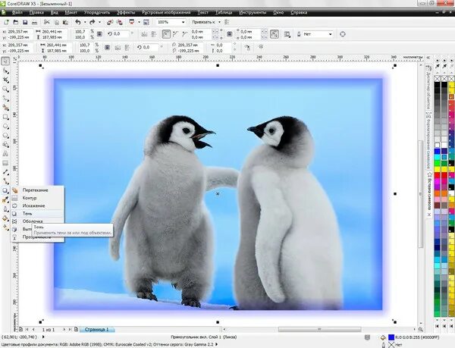
Task: Open the Растровые изображения menu
Action: point(166,12)
